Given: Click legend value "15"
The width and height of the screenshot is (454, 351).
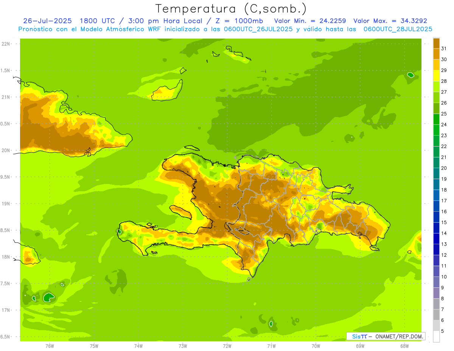Looking at the screenshot, I should tap(444, 222).
